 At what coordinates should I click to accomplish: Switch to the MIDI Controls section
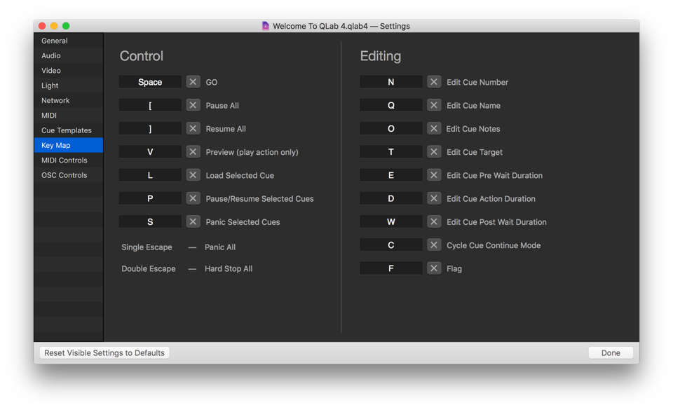64,160
